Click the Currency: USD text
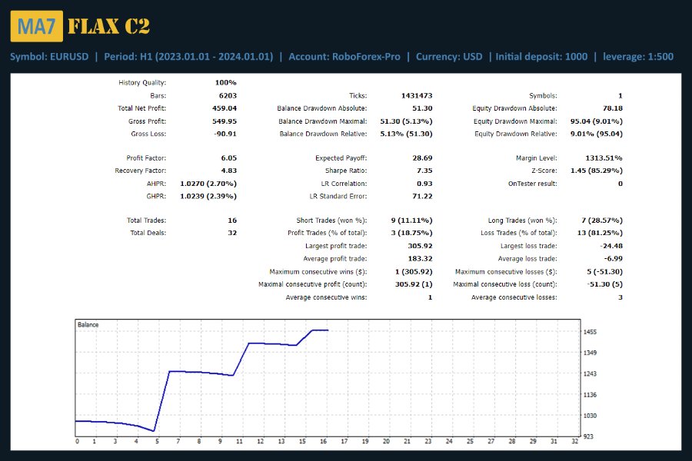Screen dimensions: 692x461 (449, 56)
